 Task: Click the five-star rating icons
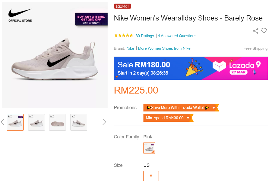(x=123, y=36)
